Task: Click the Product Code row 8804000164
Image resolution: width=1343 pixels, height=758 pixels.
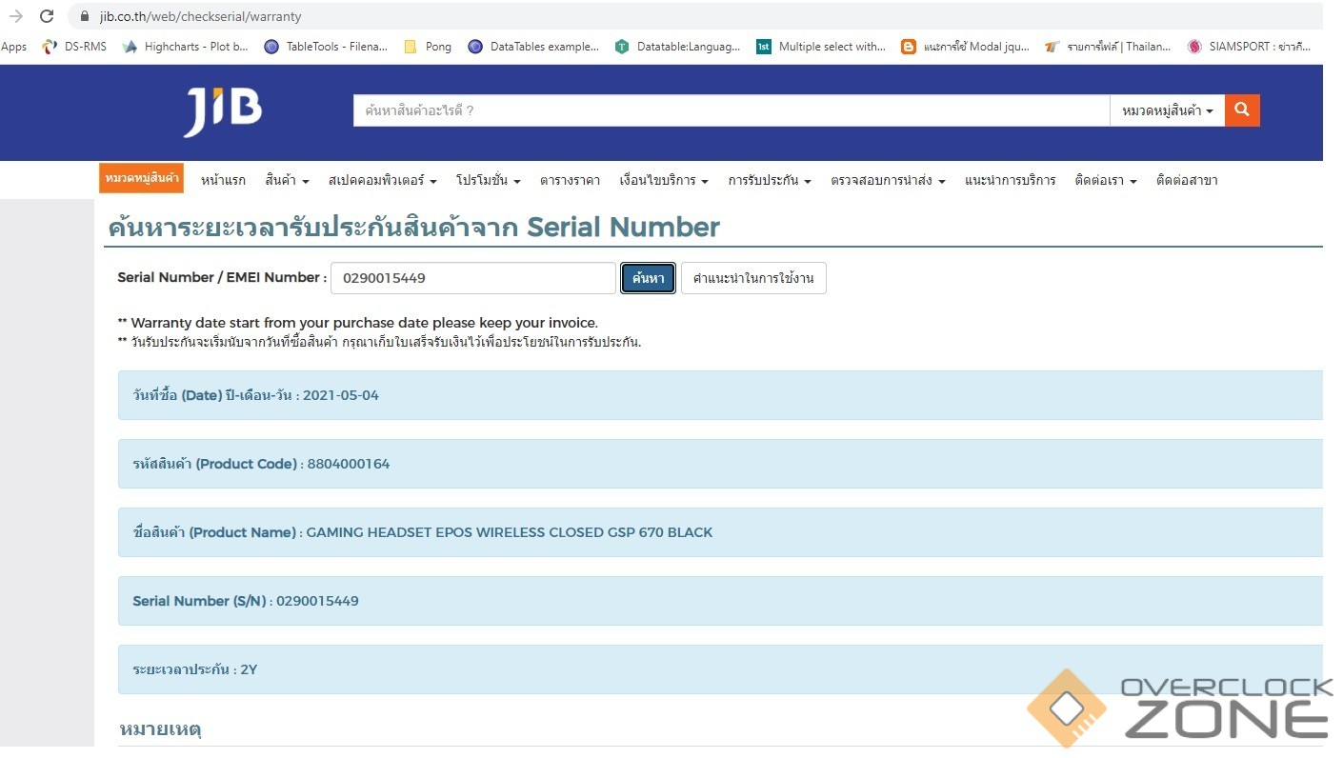Action: tap(720, 464)
